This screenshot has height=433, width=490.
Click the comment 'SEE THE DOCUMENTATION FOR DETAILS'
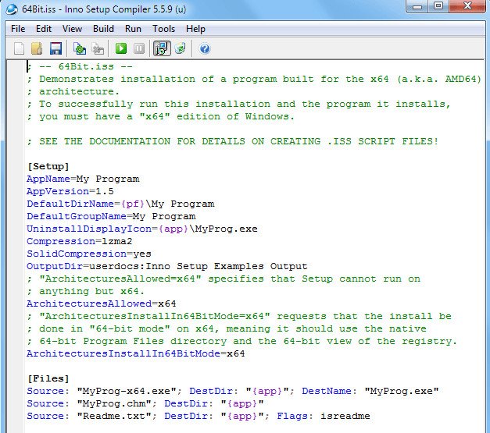pos(233,141)
